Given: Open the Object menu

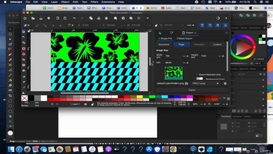Looking at the screenshot, I should tap(65, 2).
